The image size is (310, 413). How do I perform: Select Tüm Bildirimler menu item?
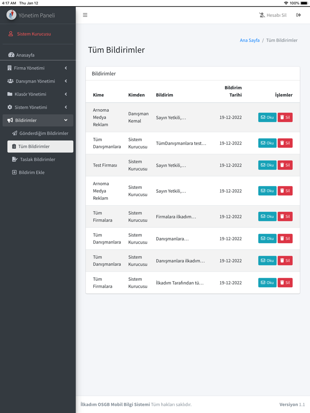40,146
